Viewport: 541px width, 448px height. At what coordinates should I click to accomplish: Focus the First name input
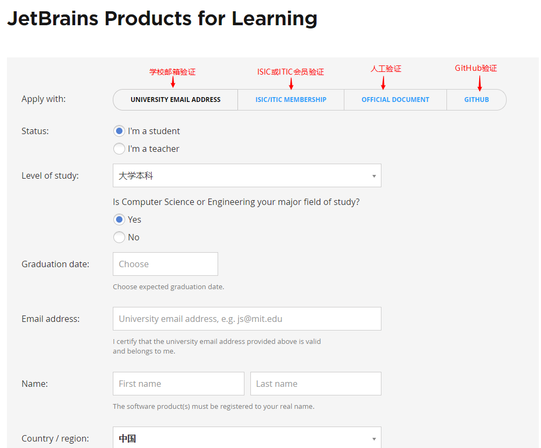point(178,384)
